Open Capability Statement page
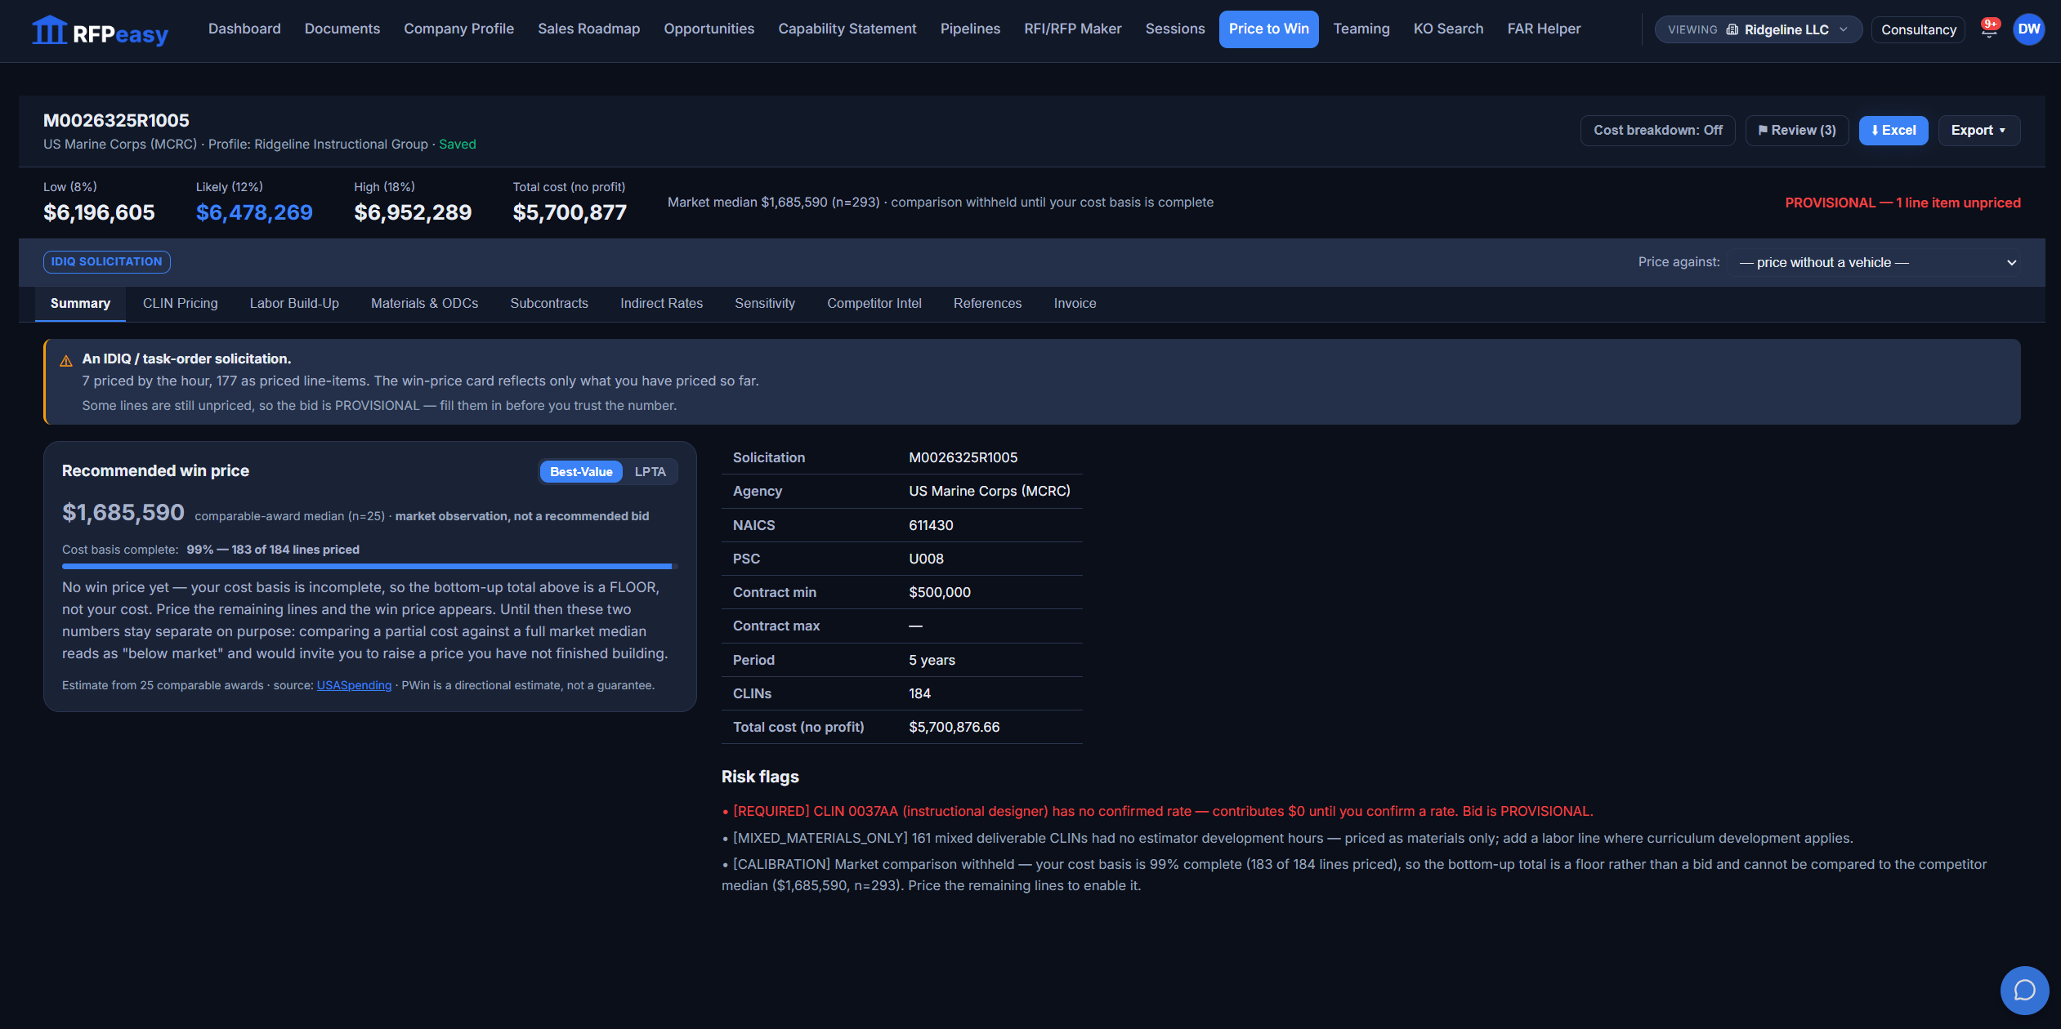 pos(847,29)
